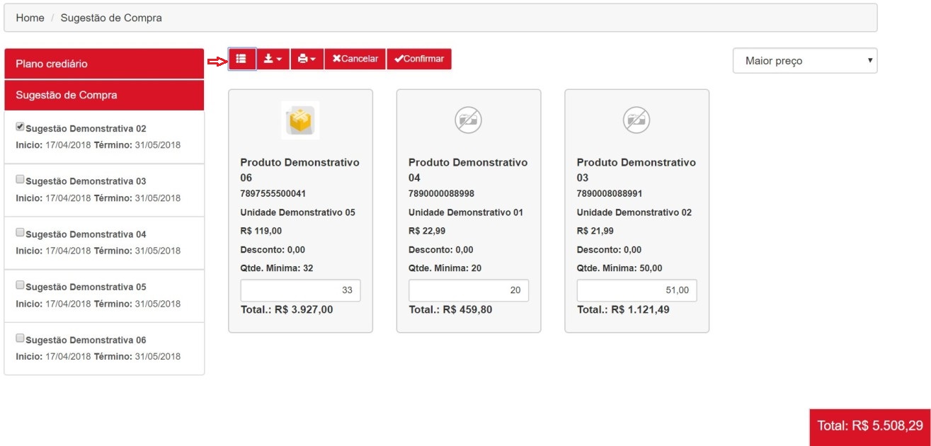Click no-image icon of Produto Demonstrativo 04

[x=469, y=120]
